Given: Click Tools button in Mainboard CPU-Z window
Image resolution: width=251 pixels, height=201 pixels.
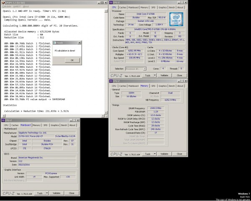Looking at the screenshot, I should [x=40, y=193].
